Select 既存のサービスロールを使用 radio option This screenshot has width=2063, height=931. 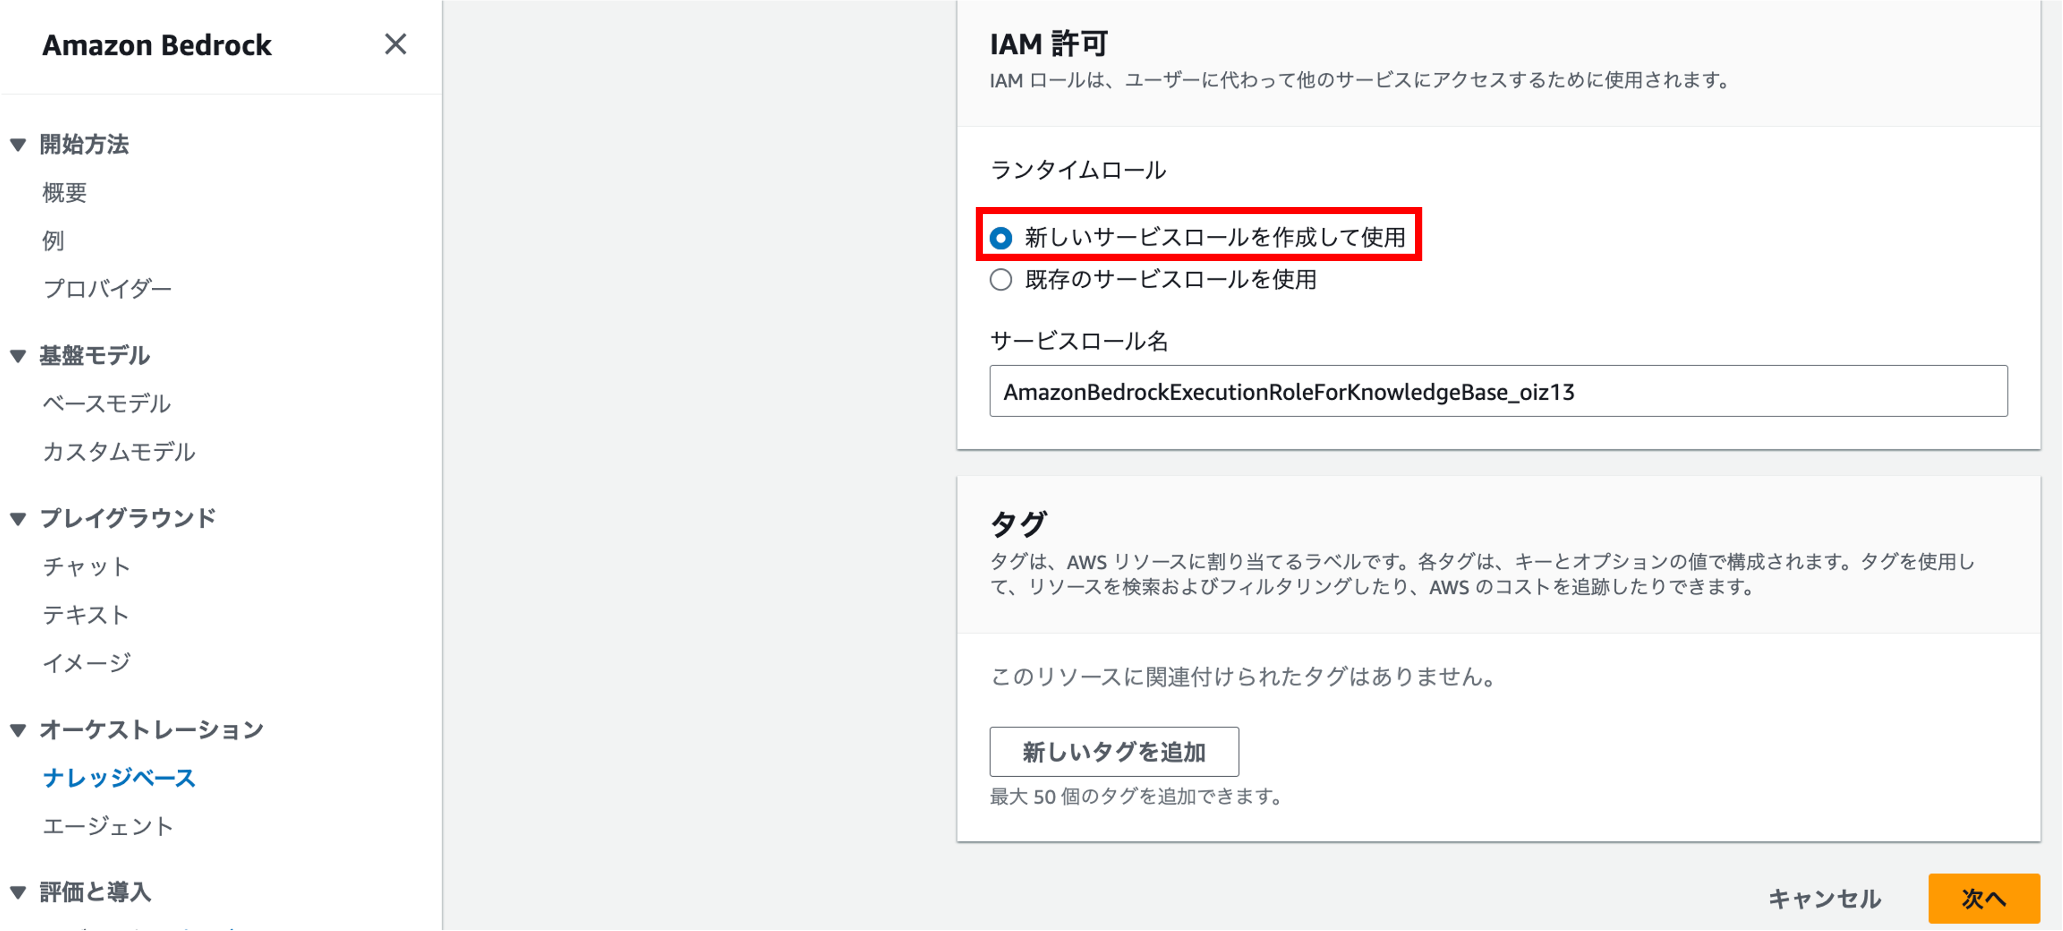pos(1000,280)
